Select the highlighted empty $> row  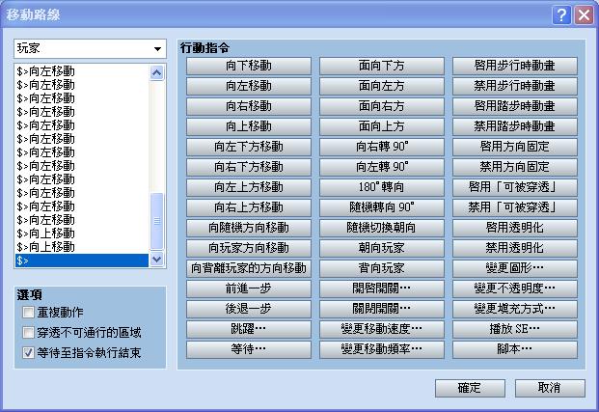(82, 261)
